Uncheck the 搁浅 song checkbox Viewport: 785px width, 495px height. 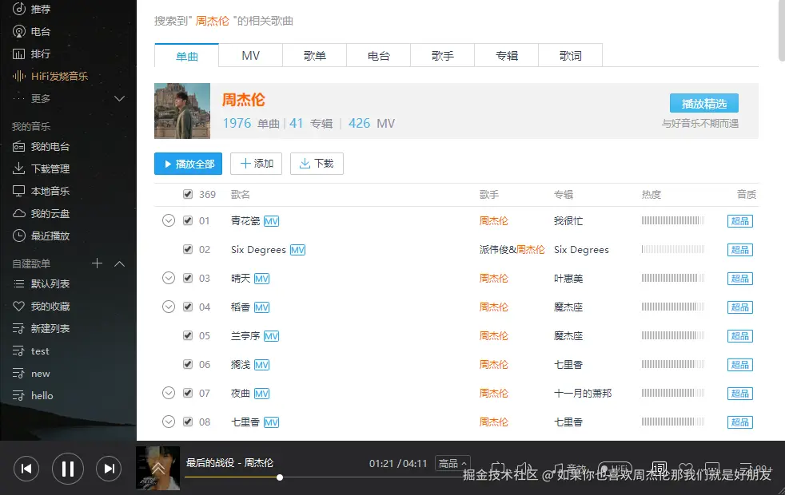(187, 364)
